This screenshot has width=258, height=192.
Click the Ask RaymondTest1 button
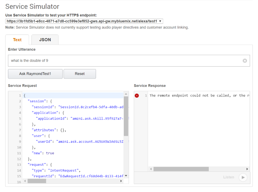35,74
